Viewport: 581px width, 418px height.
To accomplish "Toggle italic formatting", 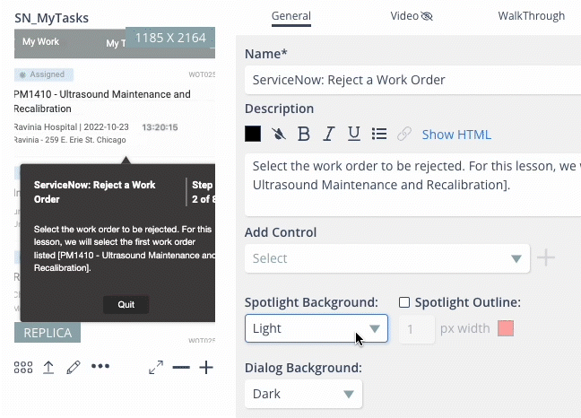I will click(x=329, y=134).
